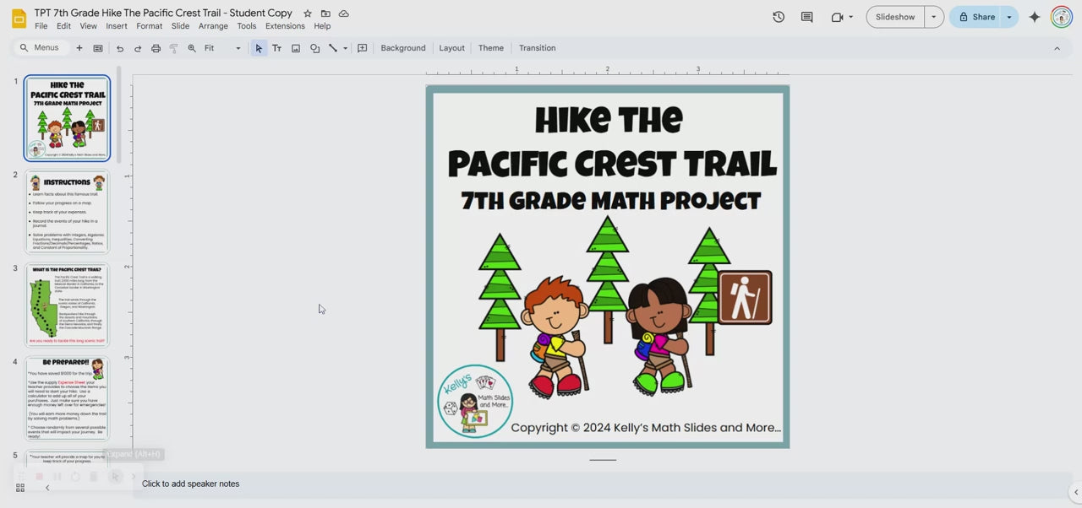Choose the Select arrow tool

tap(259, 48)
